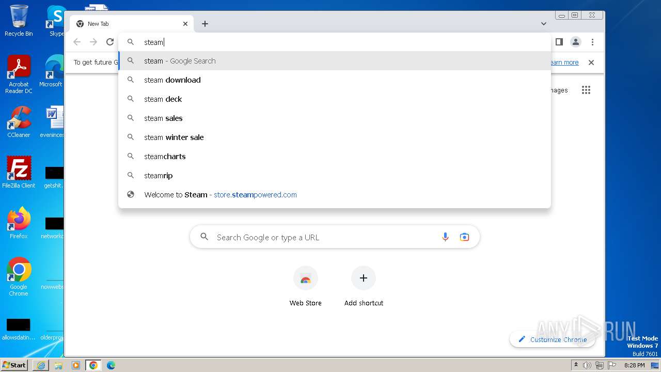The image size is (661, 372).
Task: Open the Google apps grid
Action: (586, 90)
